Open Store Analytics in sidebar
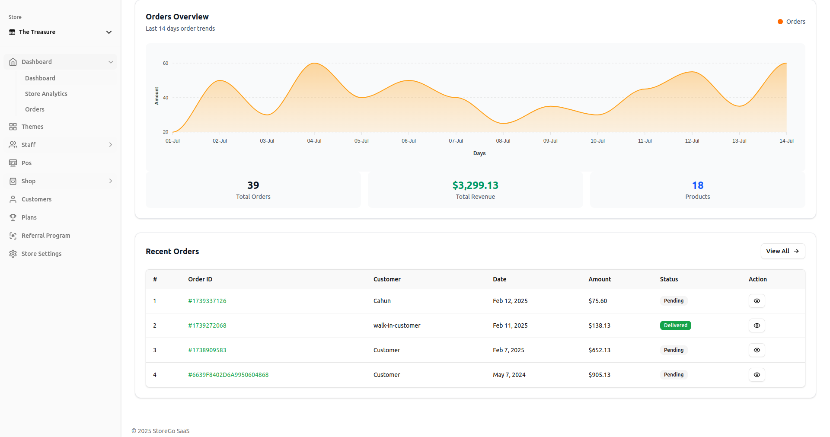Viewport: 830px width, 437px height. pos(46,94)
